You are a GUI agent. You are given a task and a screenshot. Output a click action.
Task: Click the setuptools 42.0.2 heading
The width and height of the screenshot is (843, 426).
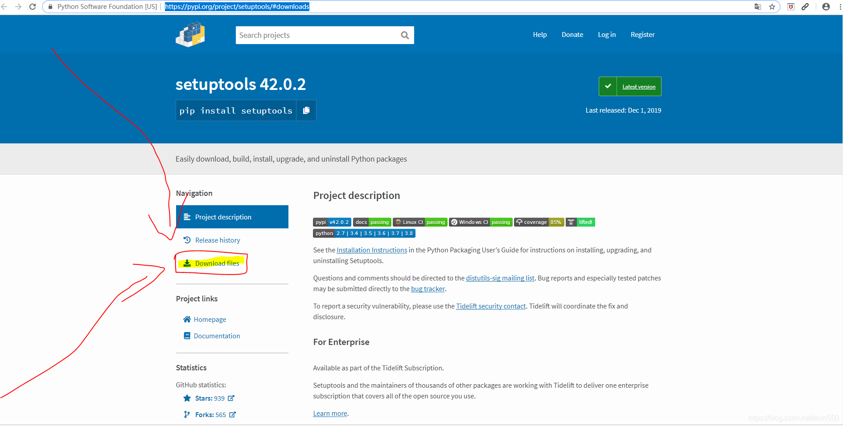click(x=241, y=84)
